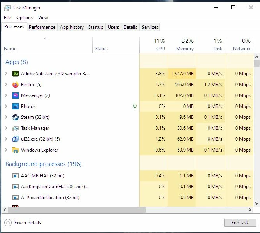This screenshot has width=260, height=233.
Task: Open the View menu
Action: point(43,18)
